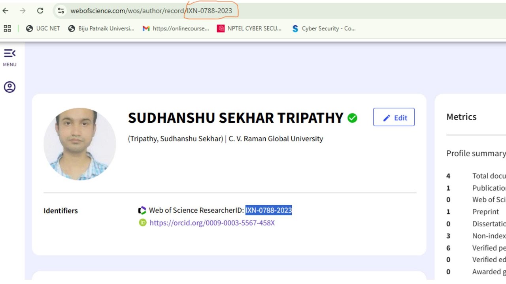Viewport: 506px width, 284px height.
Task: Open the ORCID profile link
Action: [x=212, y=223]
